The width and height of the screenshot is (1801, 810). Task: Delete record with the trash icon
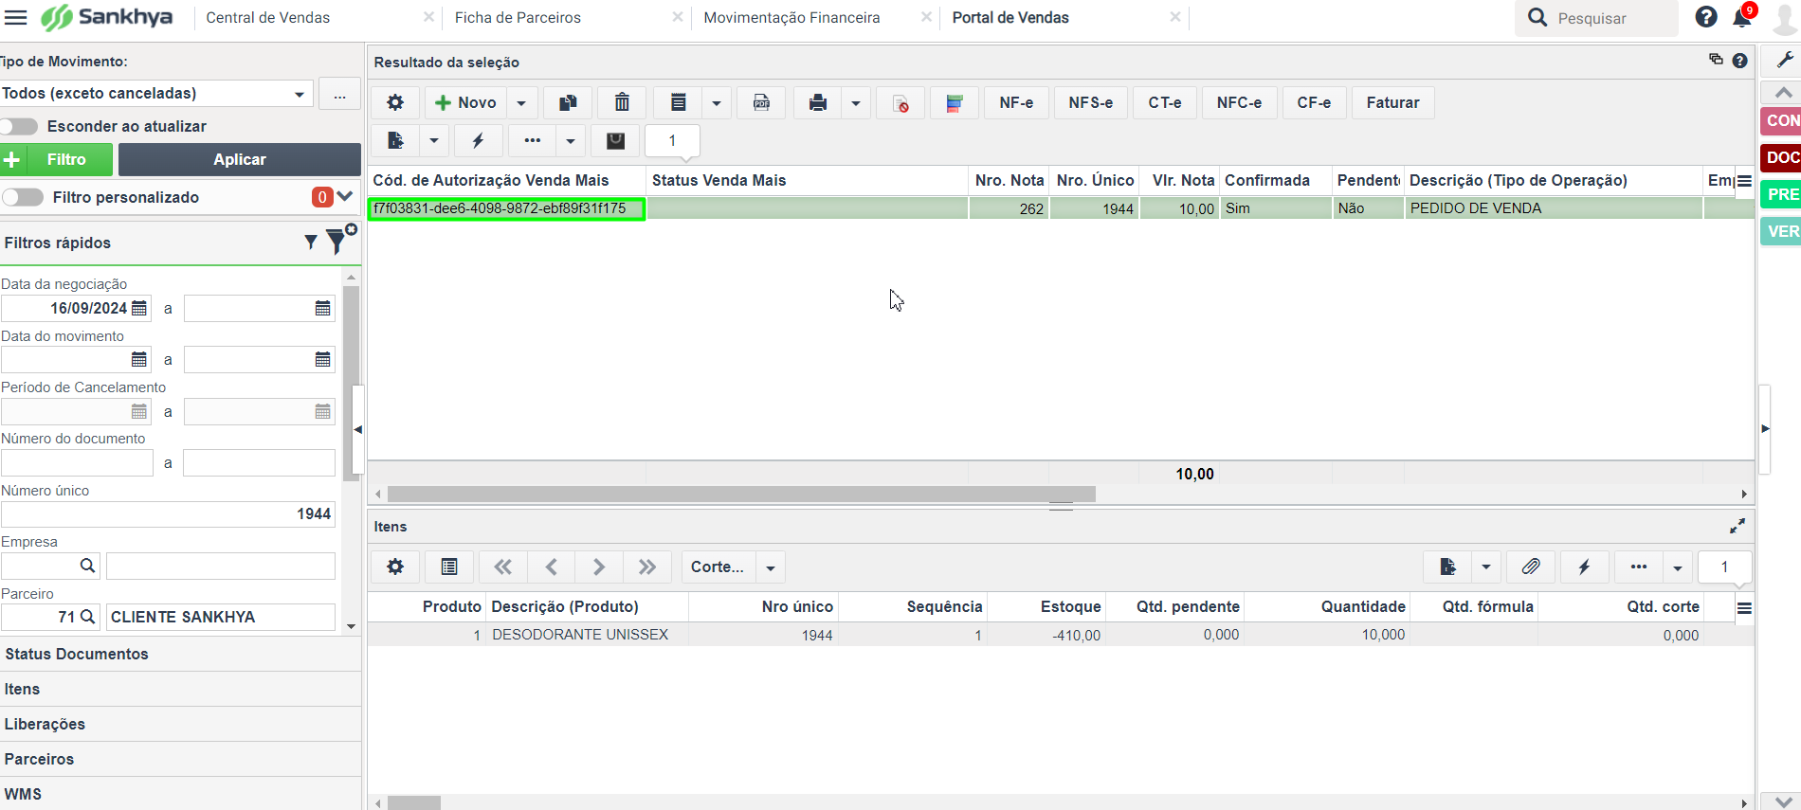[x=622, y=102]
